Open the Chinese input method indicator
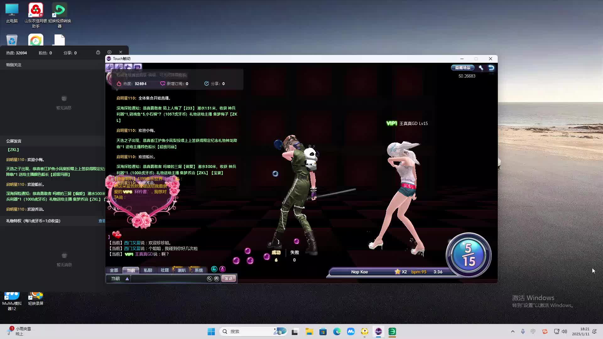The image size is (603, 339). [x=533, y=331]
